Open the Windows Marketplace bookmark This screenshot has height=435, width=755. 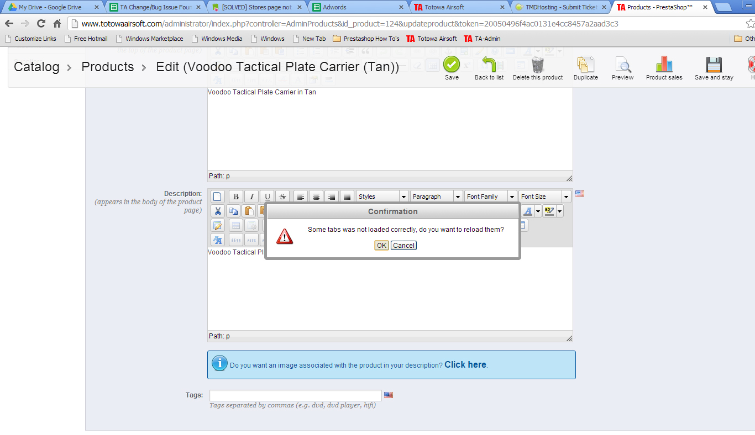pos(149,39)
